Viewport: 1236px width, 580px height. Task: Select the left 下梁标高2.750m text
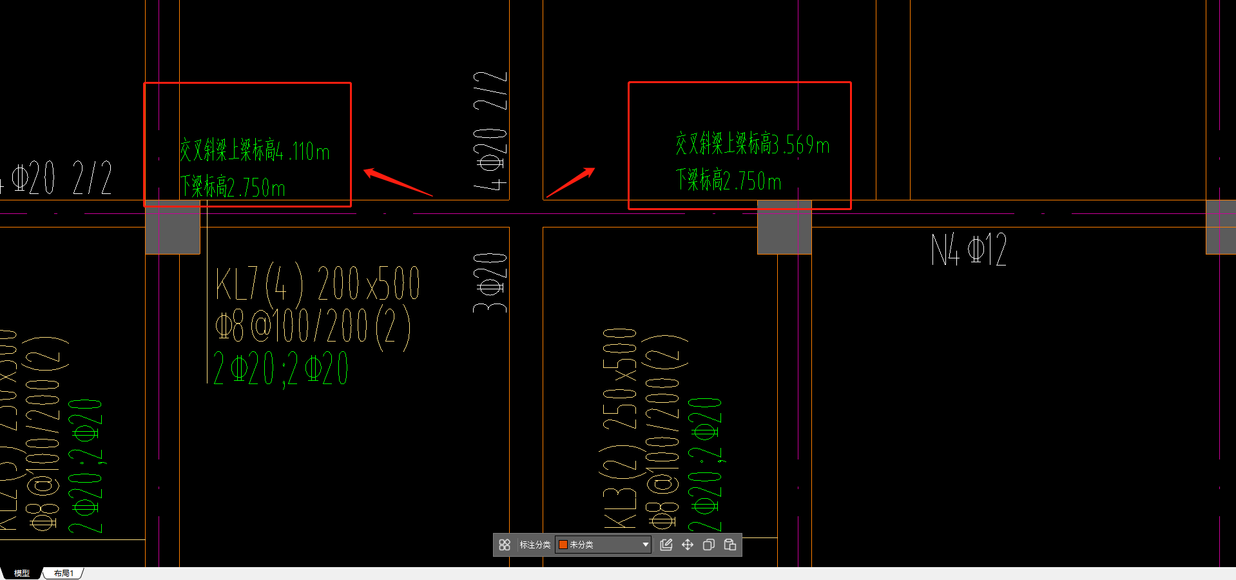(x=232, y=187)
